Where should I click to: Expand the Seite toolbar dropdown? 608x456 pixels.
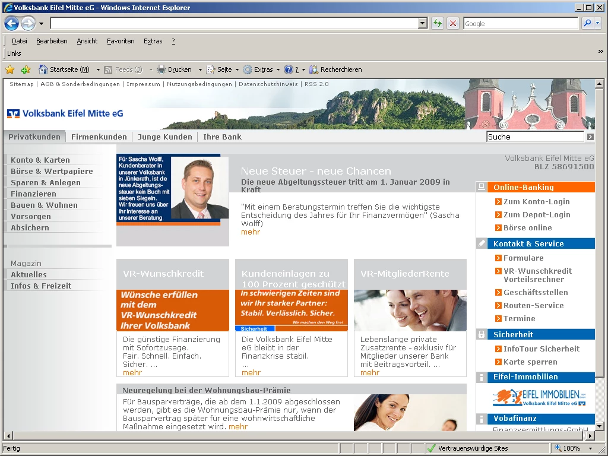click(237, 69)
